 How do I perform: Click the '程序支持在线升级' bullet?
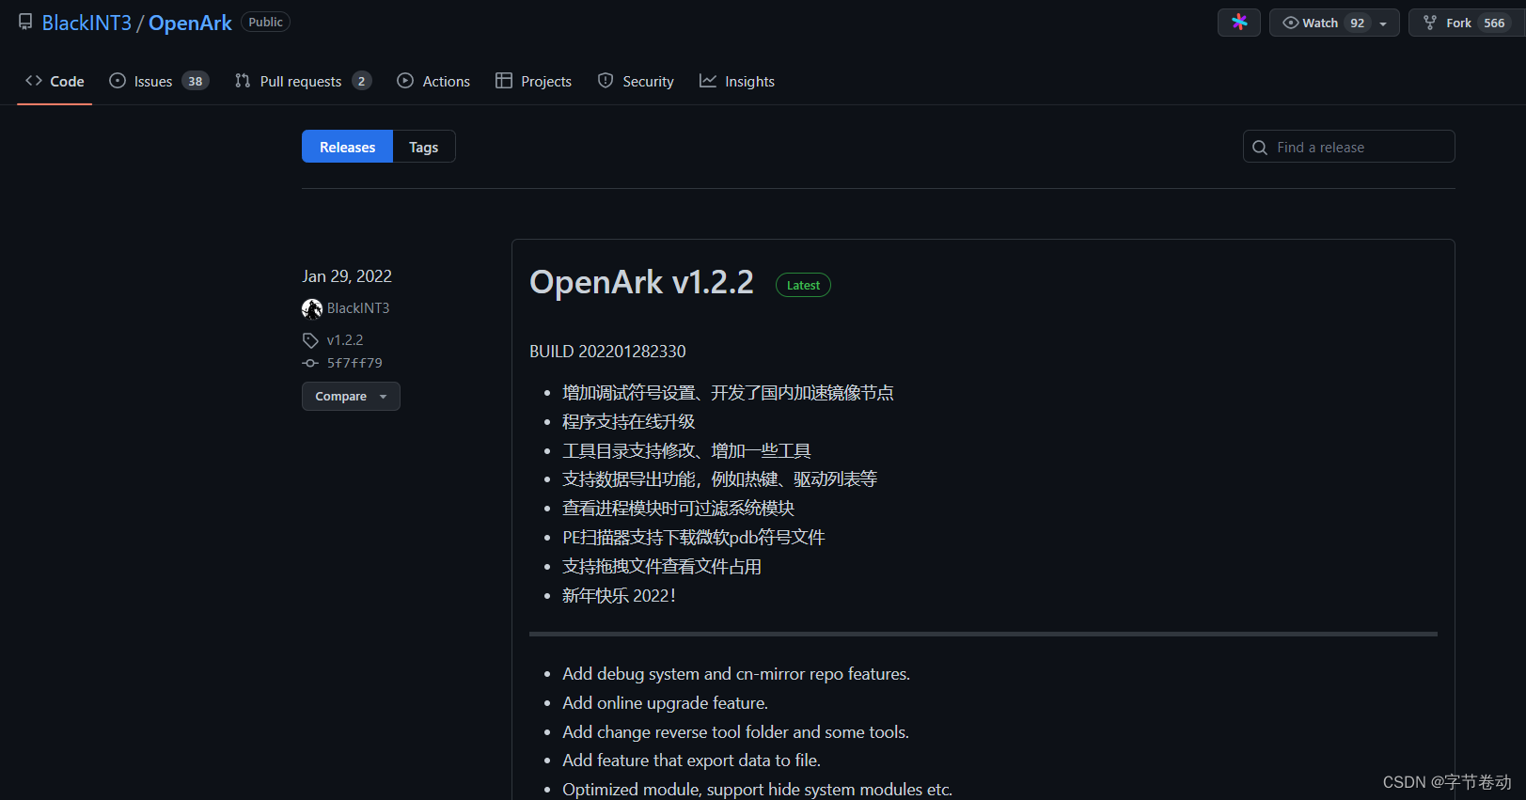629,422
